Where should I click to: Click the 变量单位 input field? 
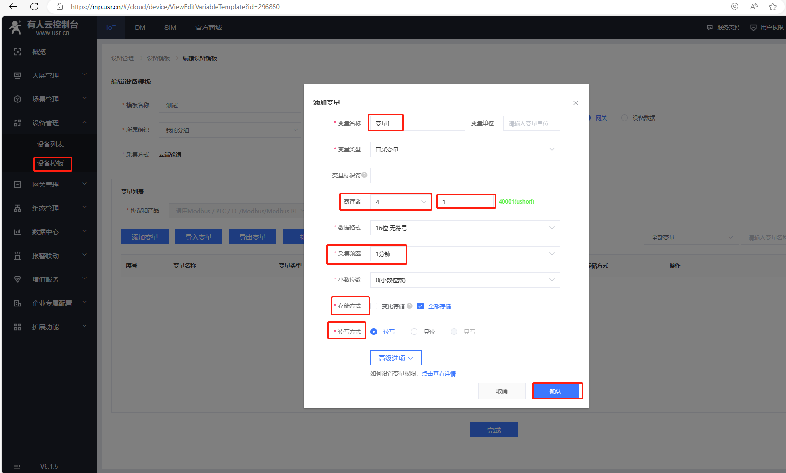click(531, 123)
